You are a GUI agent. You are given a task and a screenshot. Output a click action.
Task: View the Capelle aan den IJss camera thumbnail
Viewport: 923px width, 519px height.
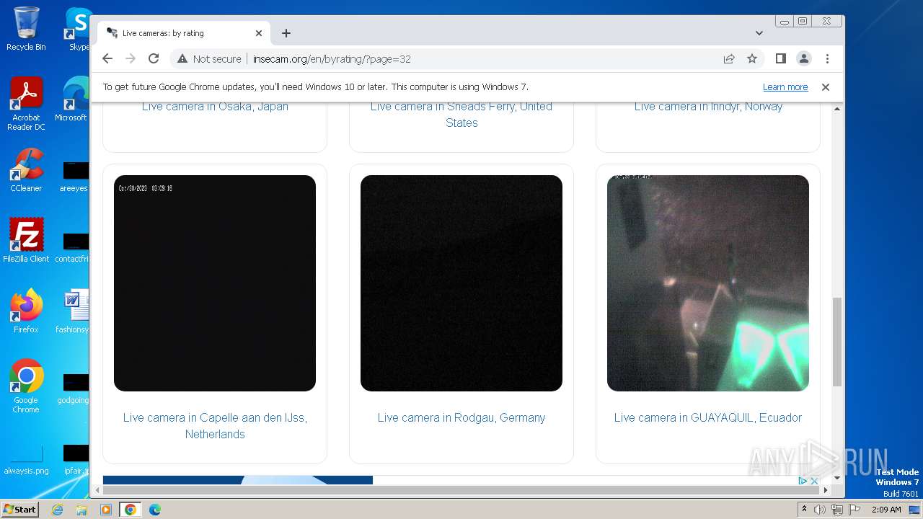click(x=215, y=283)
